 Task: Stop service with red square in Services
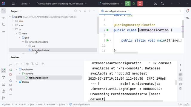[10, 75]
